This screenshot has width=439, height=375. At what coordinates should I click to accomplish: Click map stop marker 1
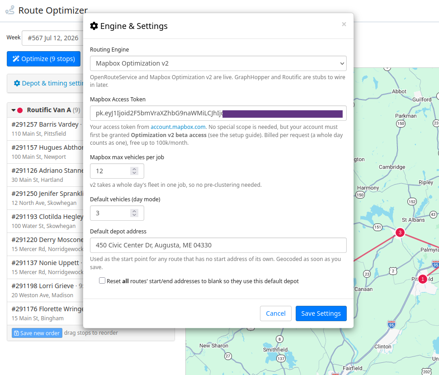click(x=423, y=279)
